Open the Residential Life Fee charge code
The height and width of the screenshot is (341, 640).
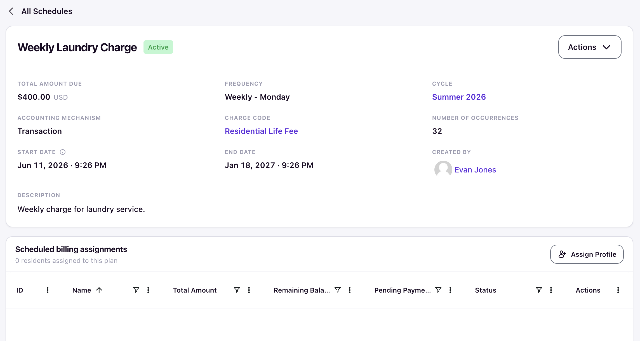click(x=261, y=131)
